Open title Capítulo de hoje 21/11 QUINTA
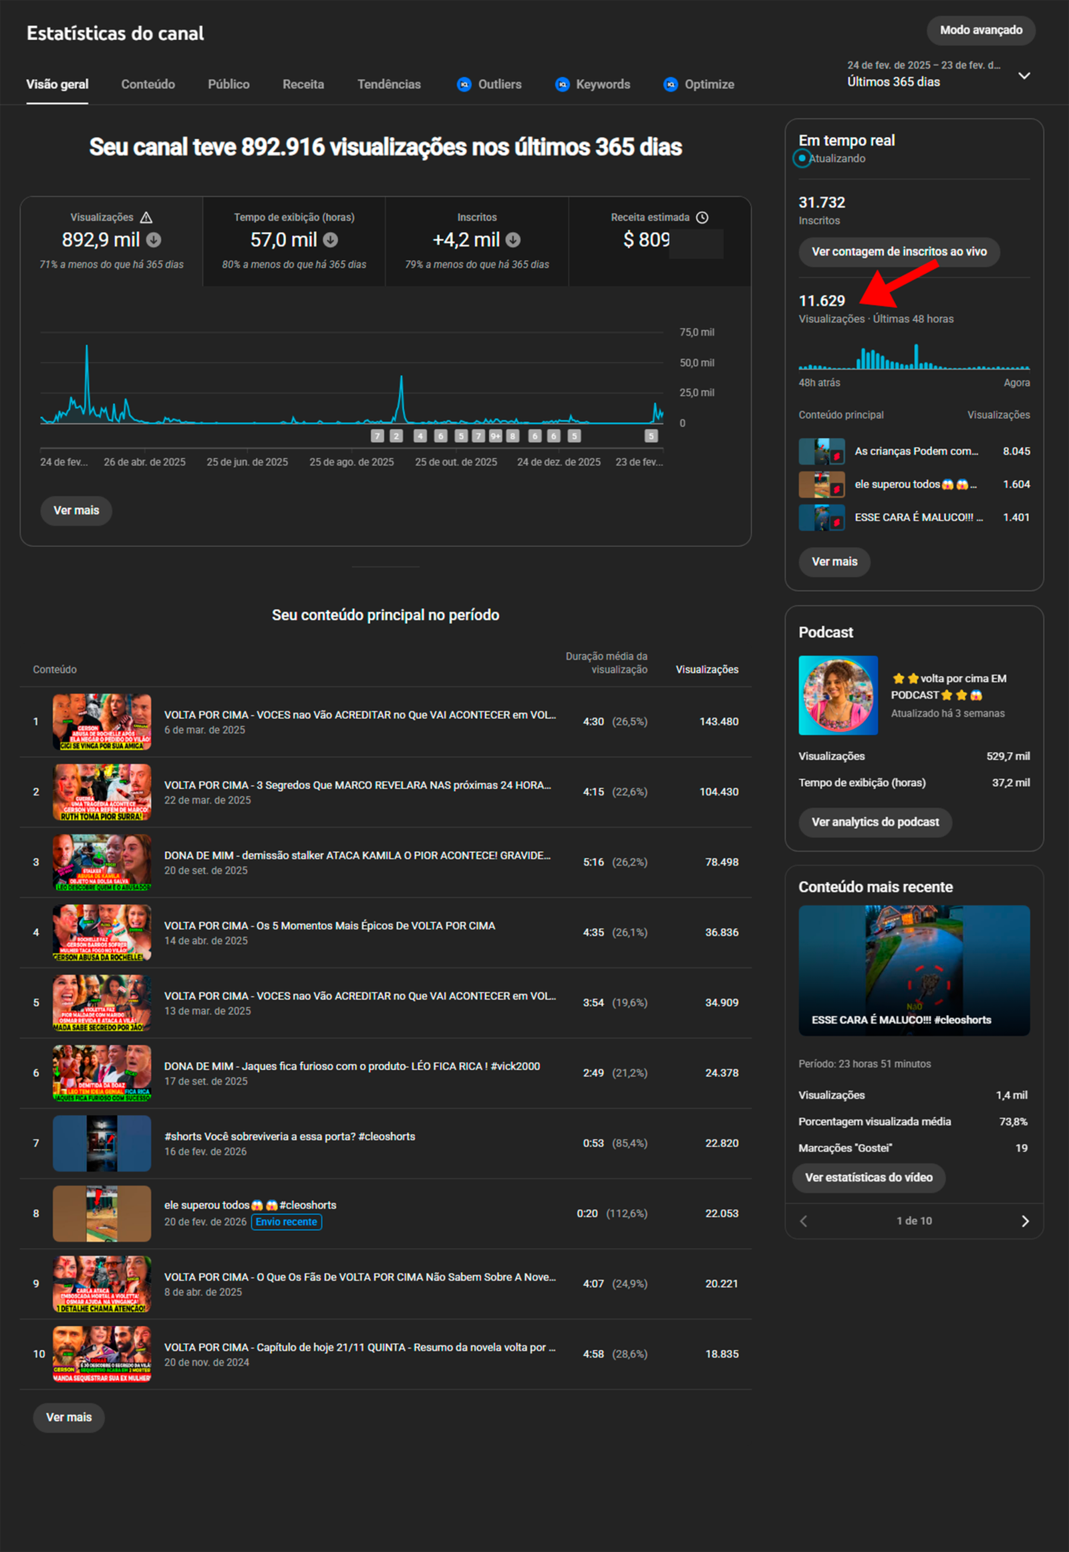The image size is (1069, 1552). click(x=359, y=1347)
